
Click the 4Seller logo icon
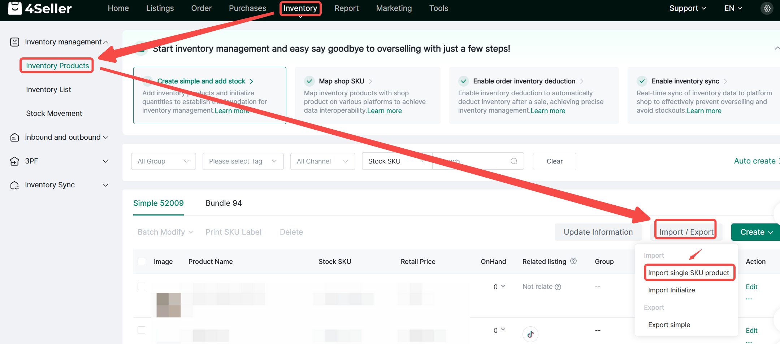[15, 8]
